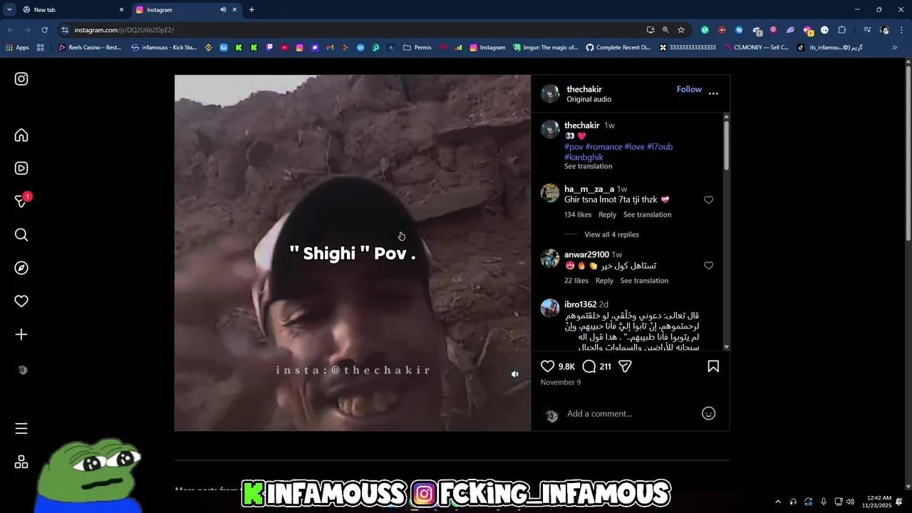Open ibro1362 commenter profile

(x=580, y=304)
